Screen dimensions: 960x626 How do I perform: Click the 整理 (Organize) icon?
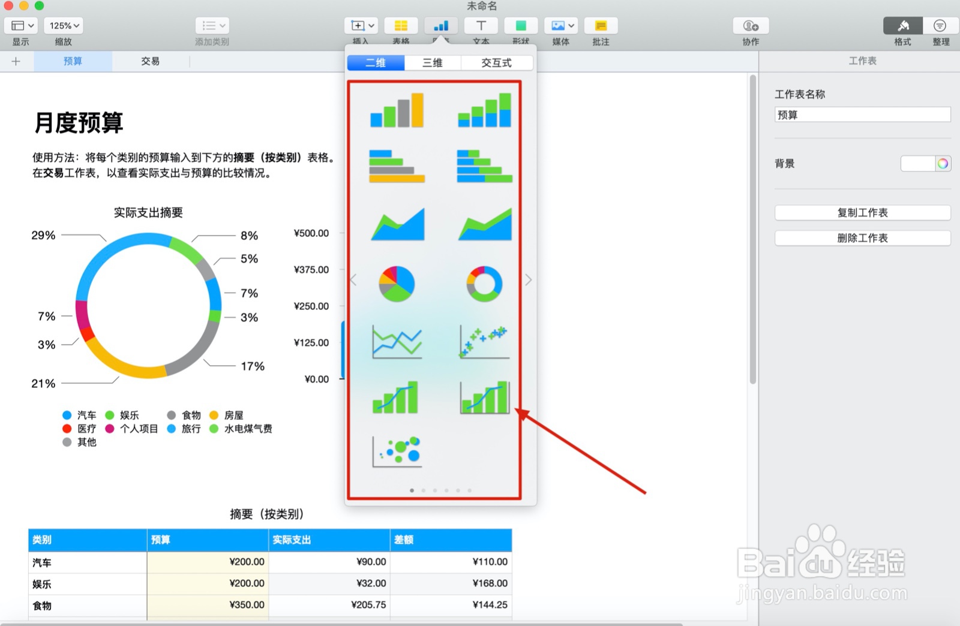tap(940, 26)
